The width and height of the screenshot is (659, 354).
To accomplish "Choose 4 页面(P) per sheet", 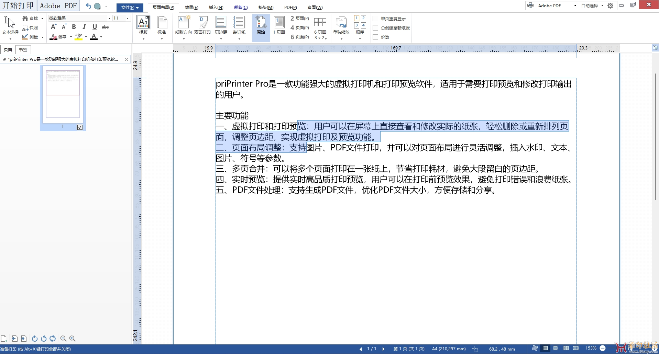I will (300, 27).
